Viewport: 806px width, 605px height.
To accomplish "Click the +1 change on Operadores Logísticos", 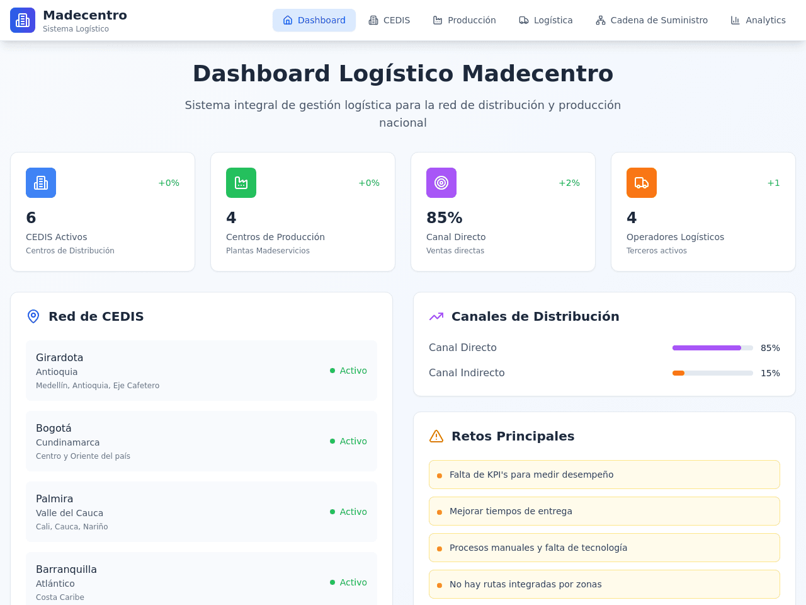I will pos(773,183).
